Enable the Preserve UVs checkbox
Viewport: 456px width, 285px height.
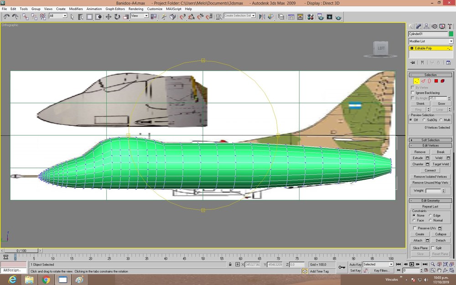click(415, 228)
